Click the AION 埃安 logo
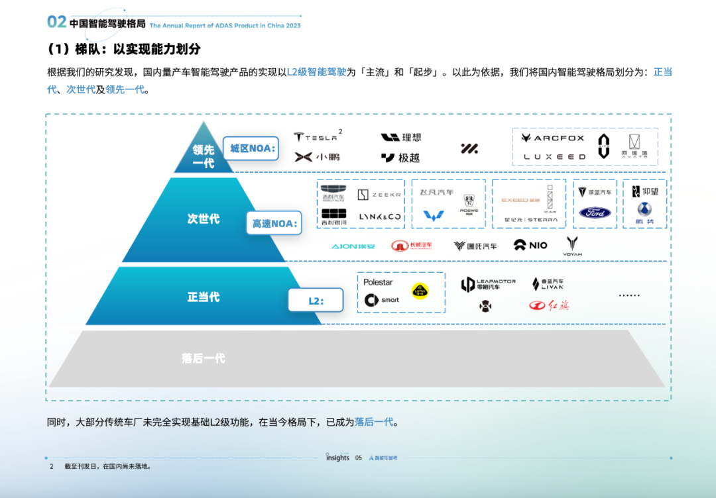This screenshot has height=498, width=716. coord(353,245)
